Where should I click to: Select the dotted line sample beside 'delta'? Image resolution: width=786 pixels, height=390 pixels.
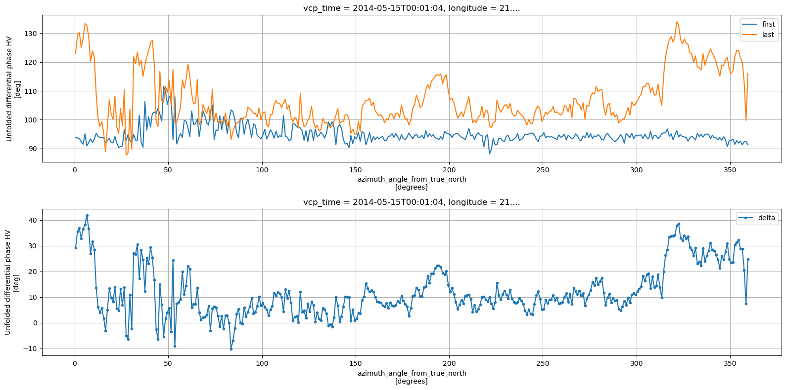point(746,218)
